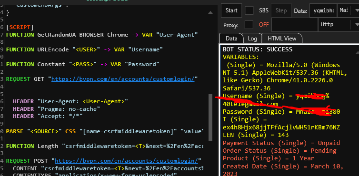The image size is (359, 176).
Task: Click the "VARIABLES:" label
Action: point(241,57)
